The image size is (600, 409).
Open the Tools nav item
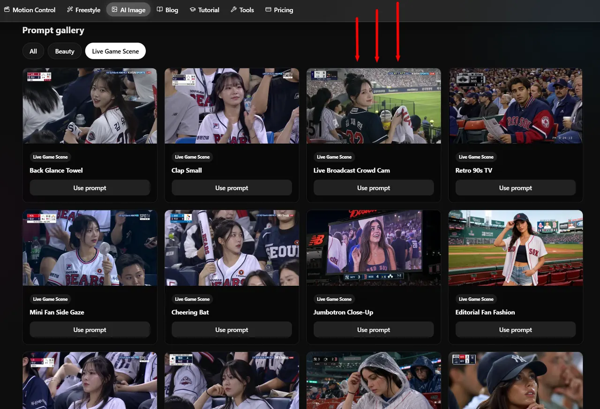[x=242, y=10]
